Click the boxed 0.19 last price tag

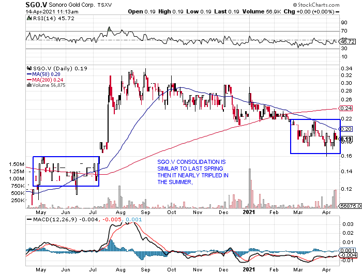346,139
